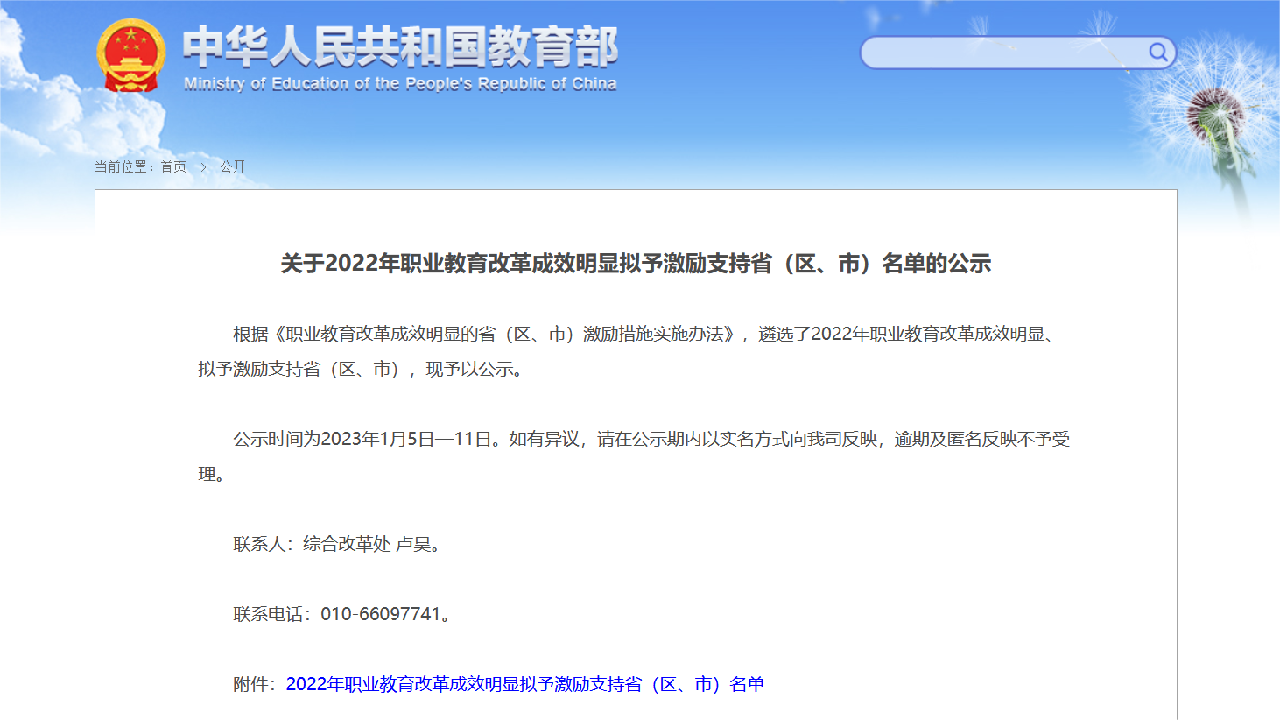Click the 当前位置 breadcrumb label
This screenshot has height=720, width=1280.
tap(123, 166)
